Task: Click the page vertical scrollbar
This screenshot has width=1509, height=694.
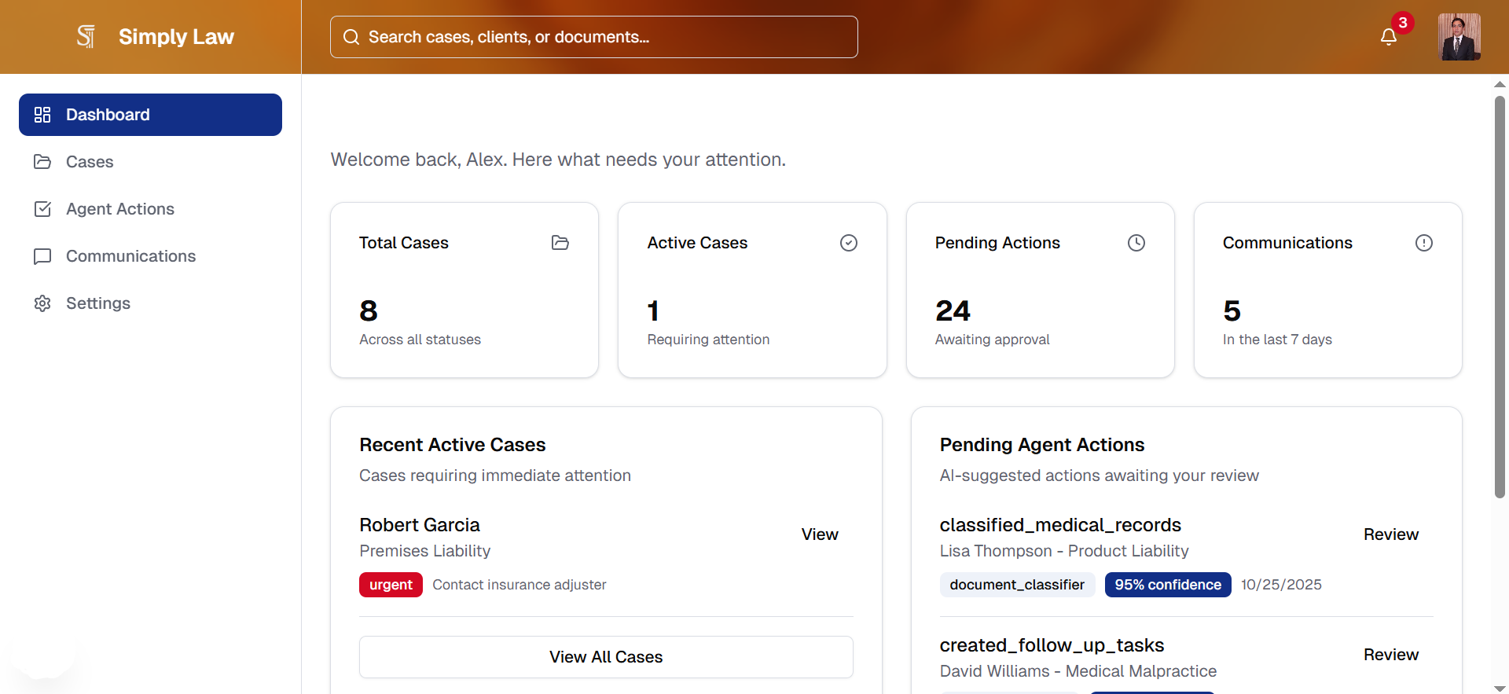Action: click(1500, 297)
